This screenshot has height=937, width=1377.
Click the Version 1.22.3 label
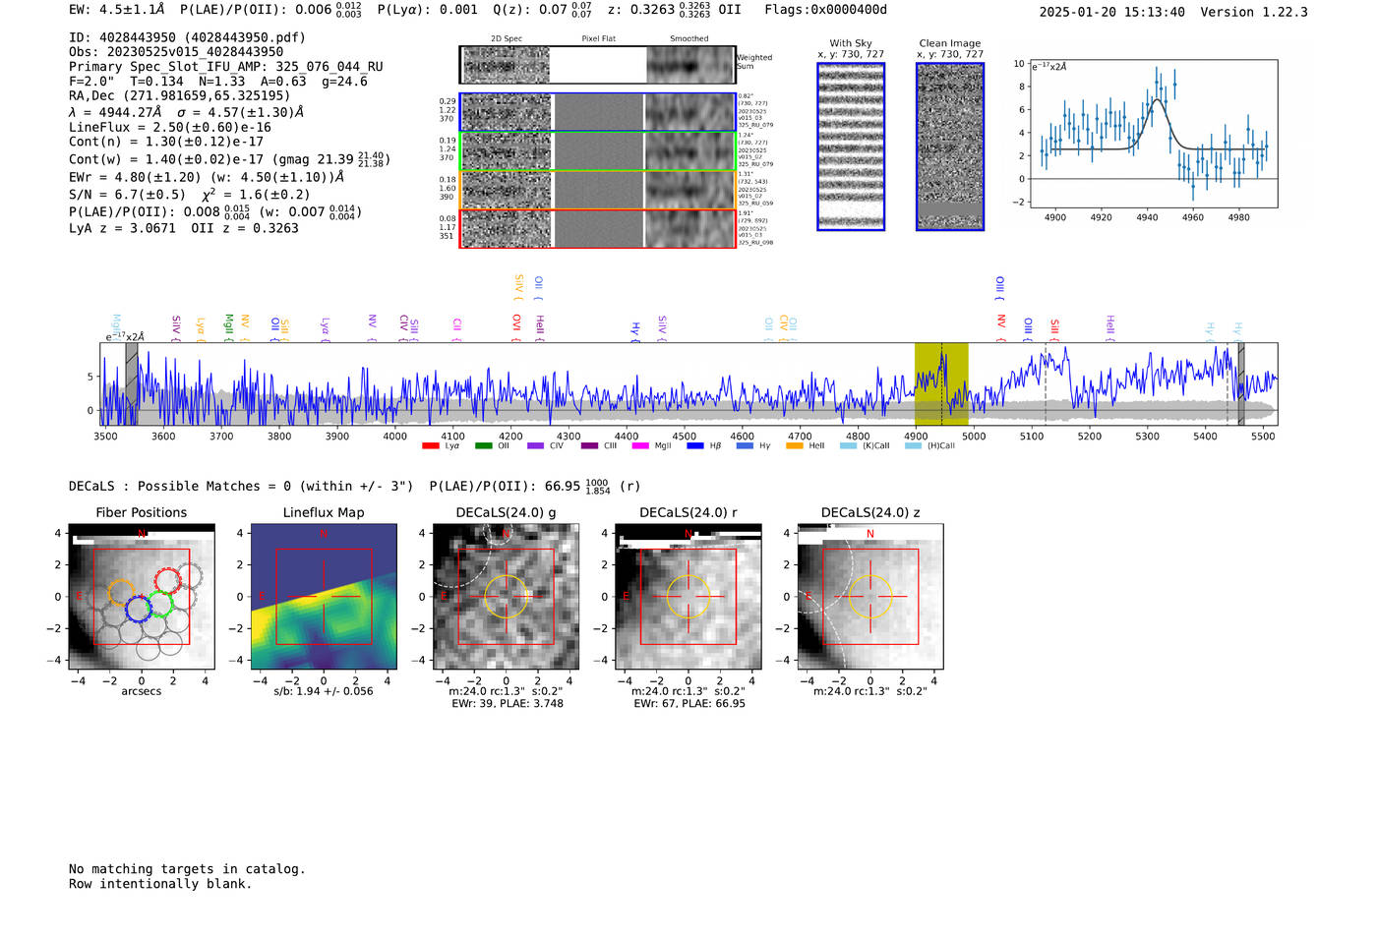click(x=1254, y=12)
